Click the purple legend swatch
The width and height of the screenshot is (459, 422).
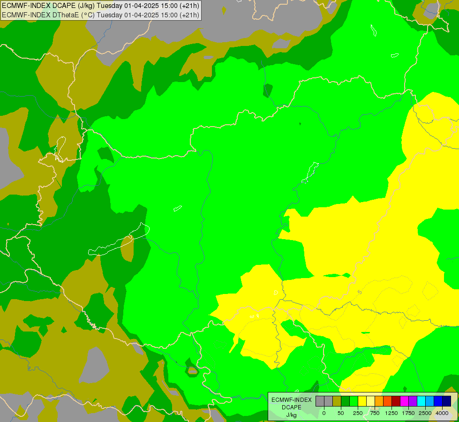click(x=413, y=401)
